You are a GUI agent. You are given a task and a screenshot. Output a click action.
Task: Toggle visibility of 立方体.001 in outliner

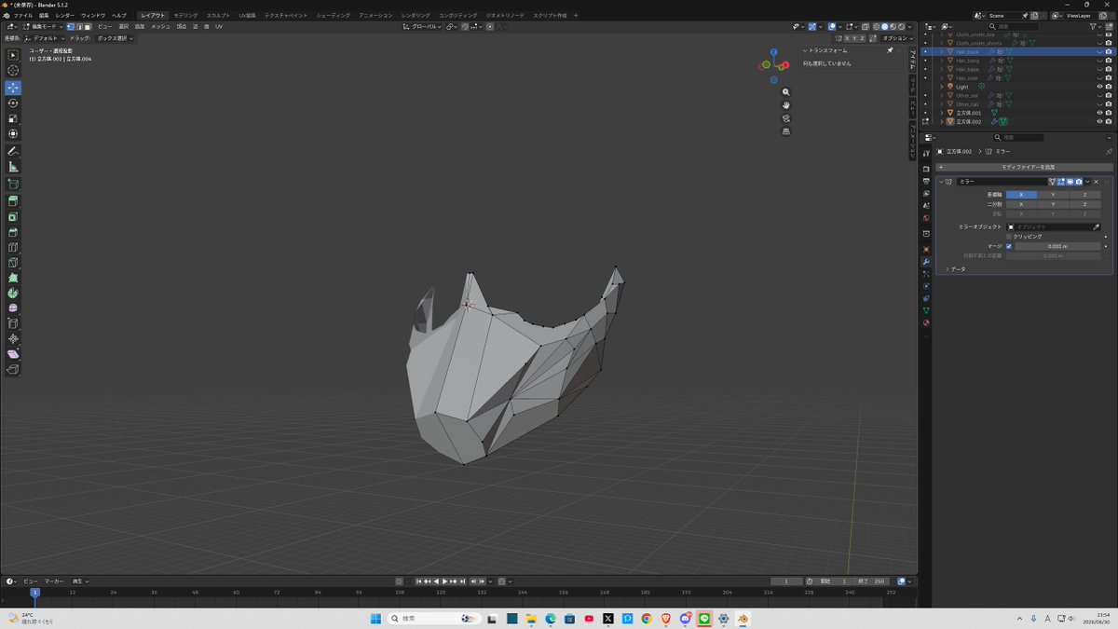tap(1099, 113)
